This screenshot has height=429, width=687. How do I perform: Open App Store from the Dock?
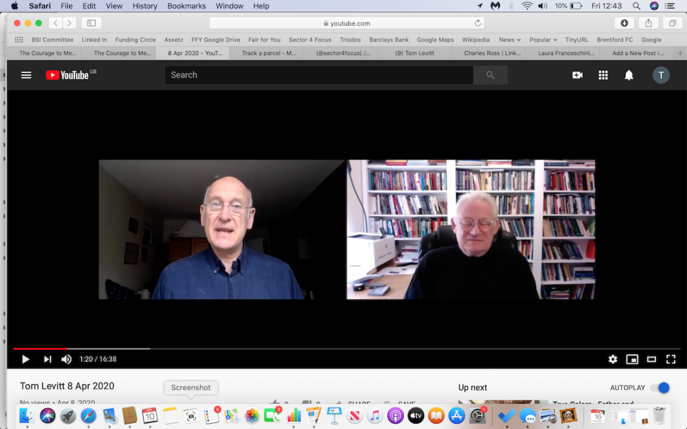(x=456, y=416)
